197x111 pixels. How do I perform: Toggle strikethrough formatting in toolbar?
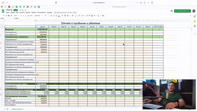click(57, 16)
